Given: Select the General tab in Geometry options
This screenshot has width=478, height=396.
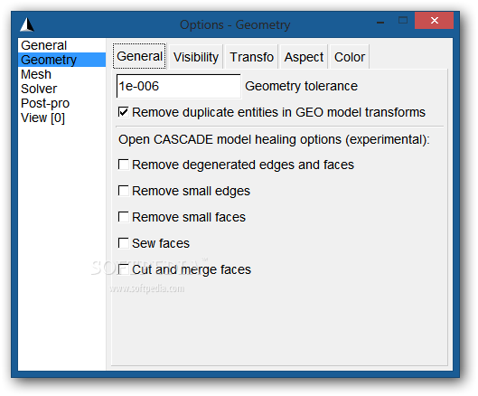Looking at the screenshot, I should click(140, 56).
